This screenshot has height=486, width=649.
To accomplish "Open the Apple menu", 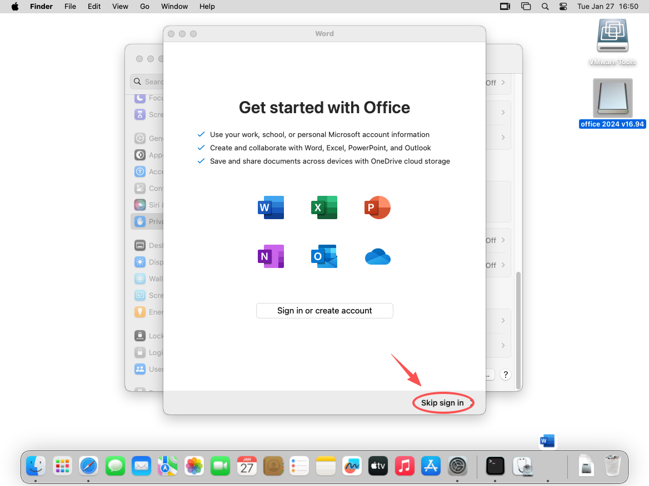I will pos(15,7).
